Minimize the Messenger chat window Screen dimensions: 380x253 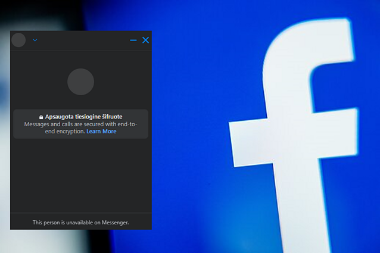pyautogui.click(x=133, y=40)
